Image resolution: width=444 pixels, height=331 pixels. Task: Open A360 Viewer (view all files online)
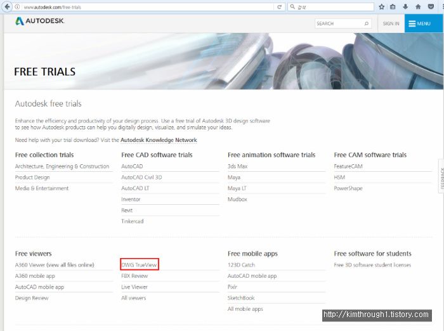(x=55, y=265)
